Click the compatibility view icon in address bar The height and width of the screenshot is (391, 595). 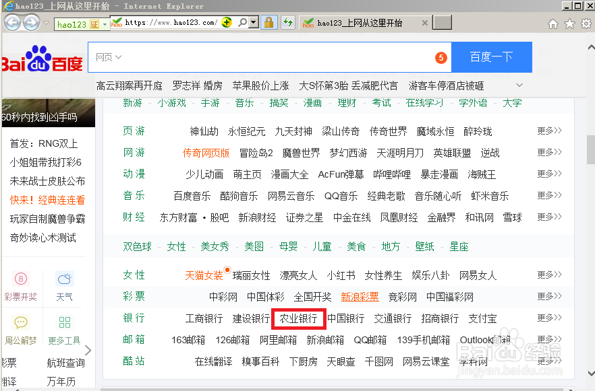(227, 23)
